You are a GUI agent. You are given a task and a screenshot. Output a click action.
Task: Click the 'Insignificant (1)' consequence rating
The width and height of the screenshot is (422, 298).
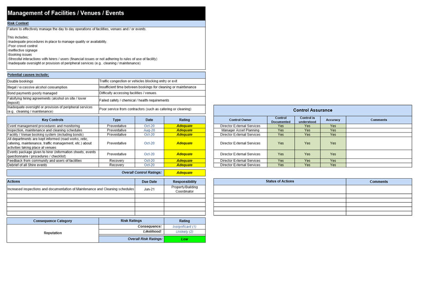(184, 227)
